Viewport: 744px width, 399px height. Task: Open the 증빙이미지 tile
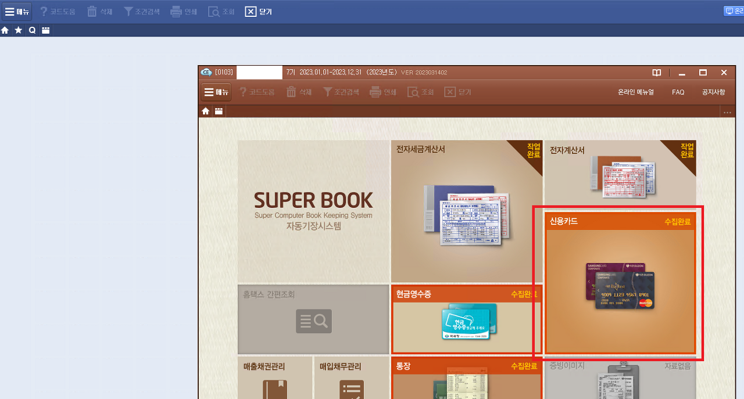tap(620, 378)
